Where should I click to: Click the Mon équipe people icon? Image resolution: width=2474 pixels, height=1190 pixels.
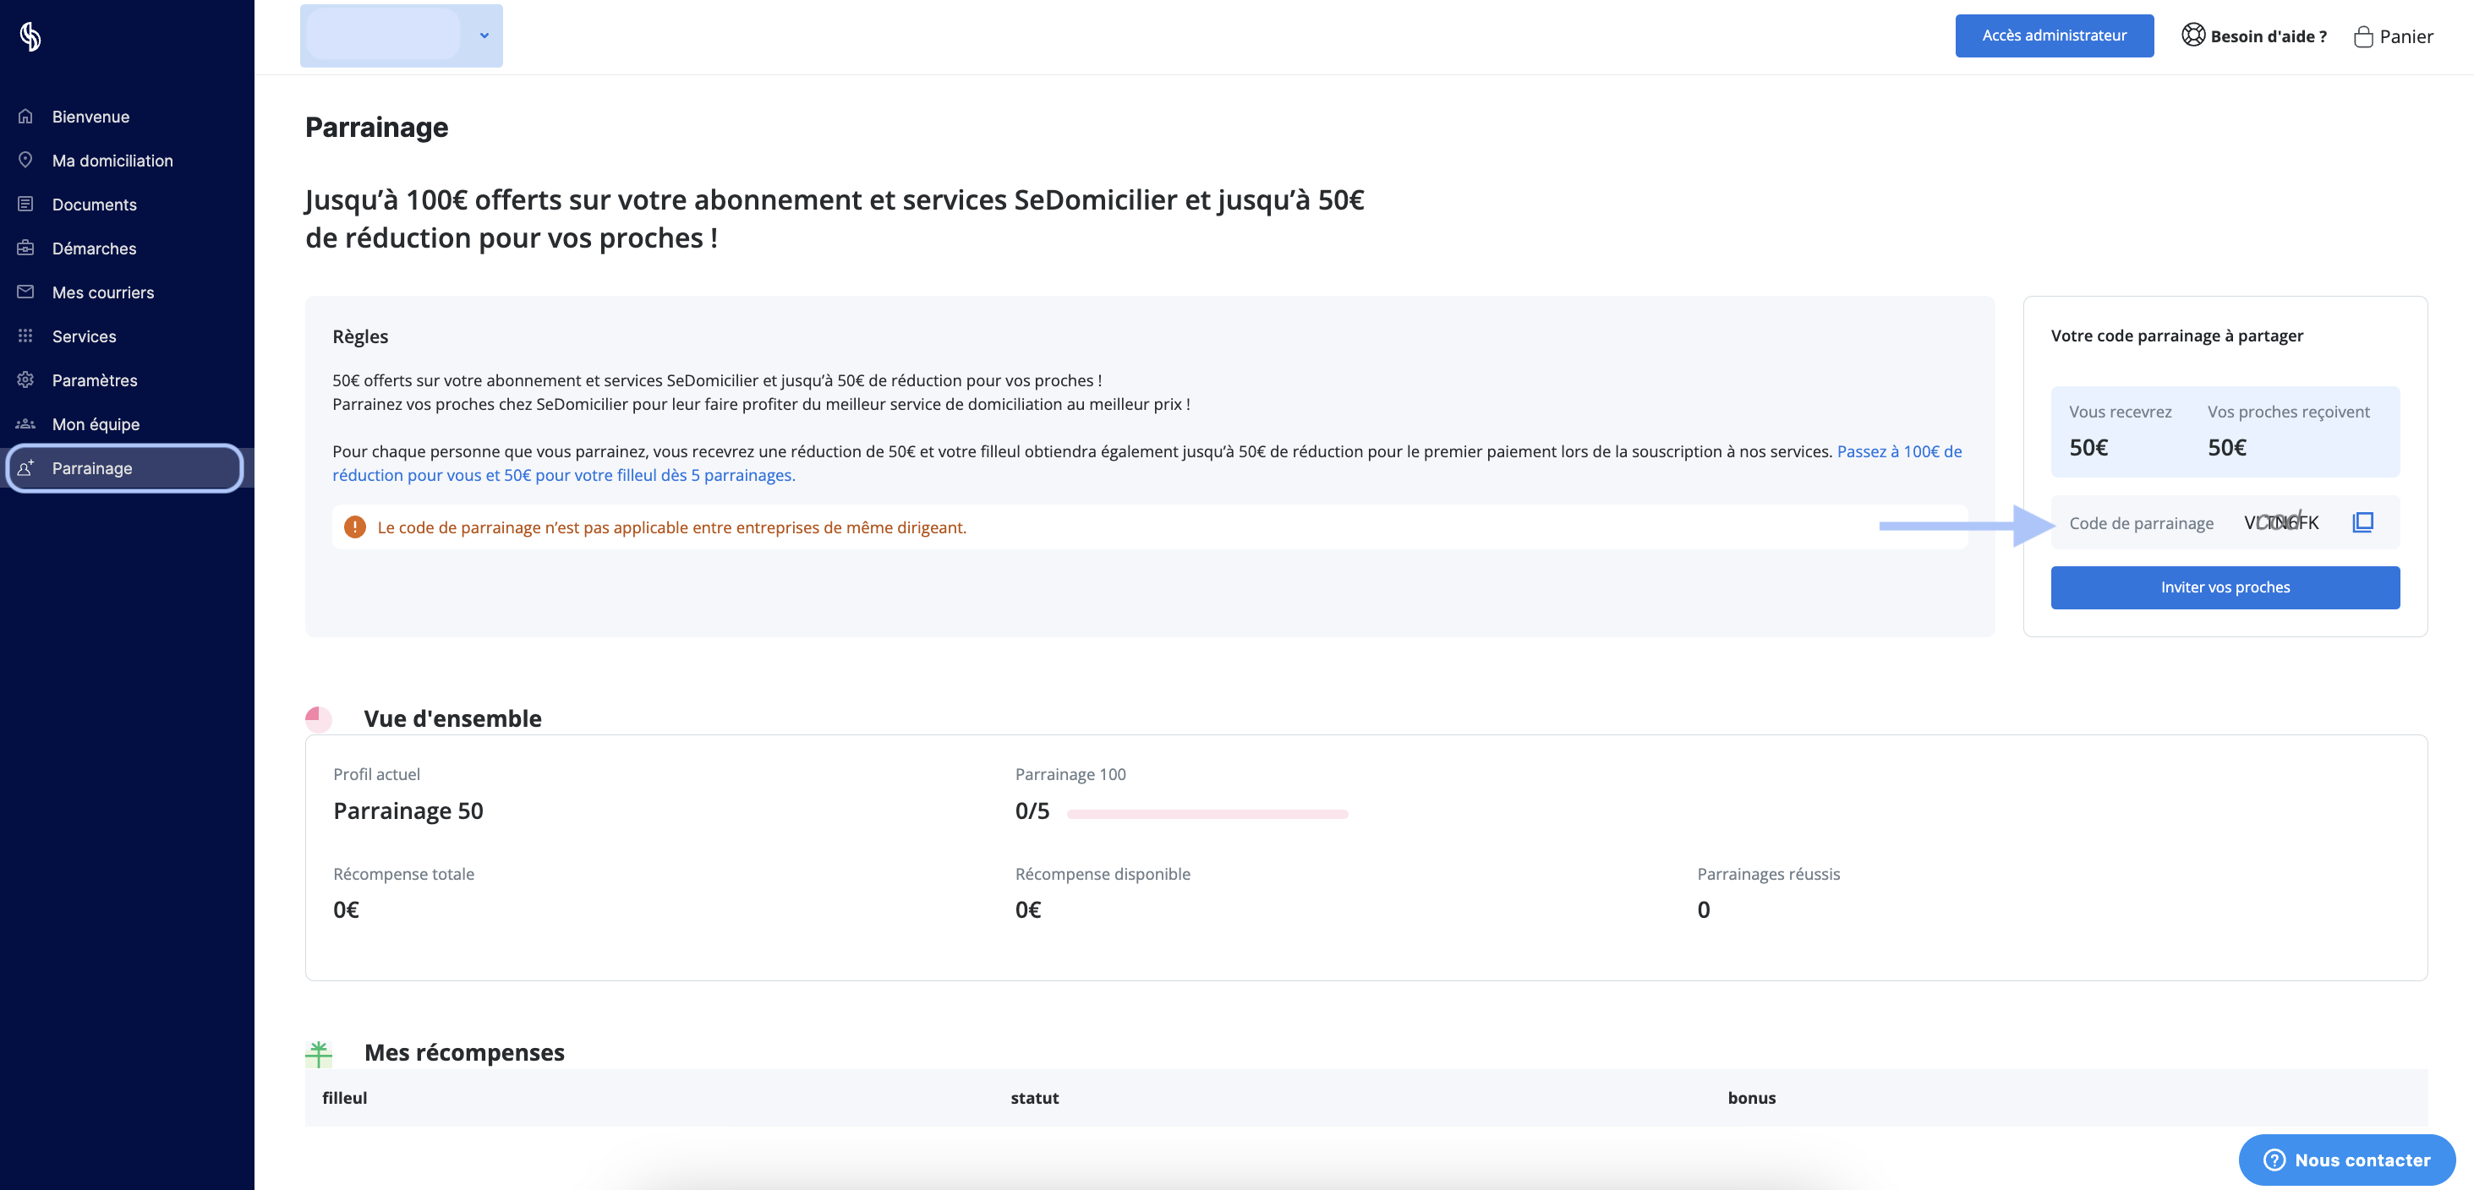[26, 423]
